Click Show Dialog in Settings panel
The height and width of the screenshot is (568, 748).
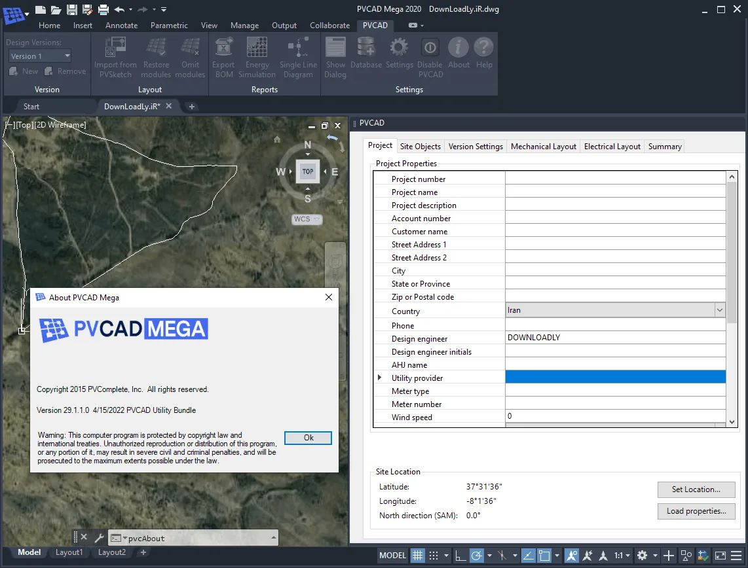(x=335, y=58)
